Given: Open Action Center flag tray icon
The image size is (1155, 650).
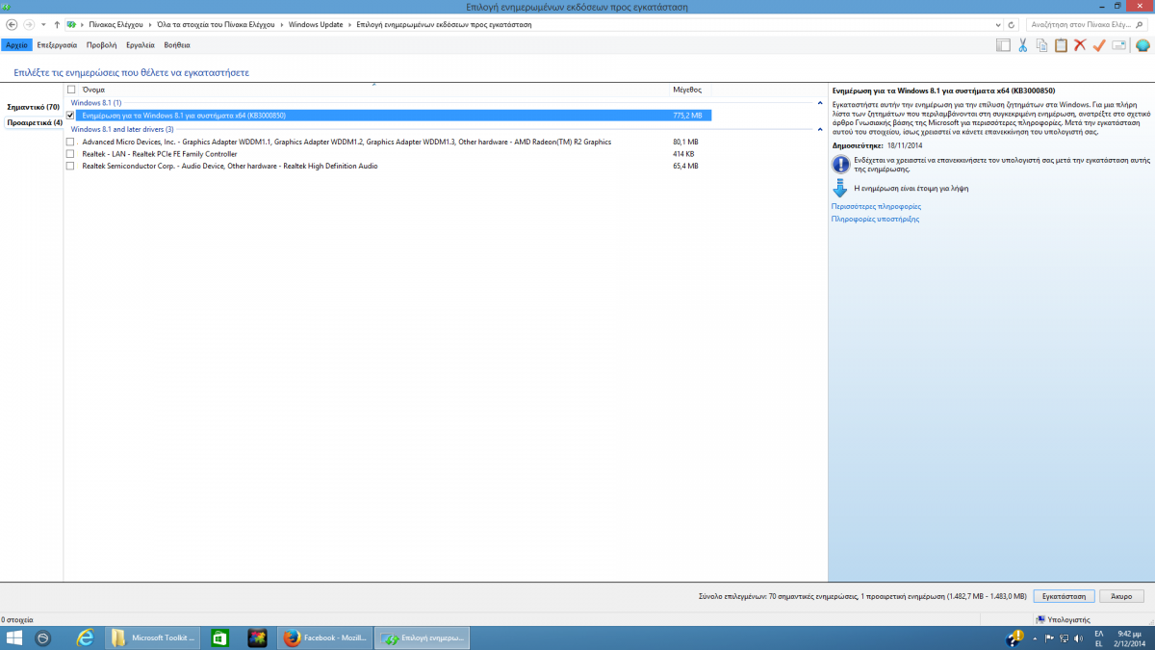Looking at the screenshot, I should (x=1049, y=637).
